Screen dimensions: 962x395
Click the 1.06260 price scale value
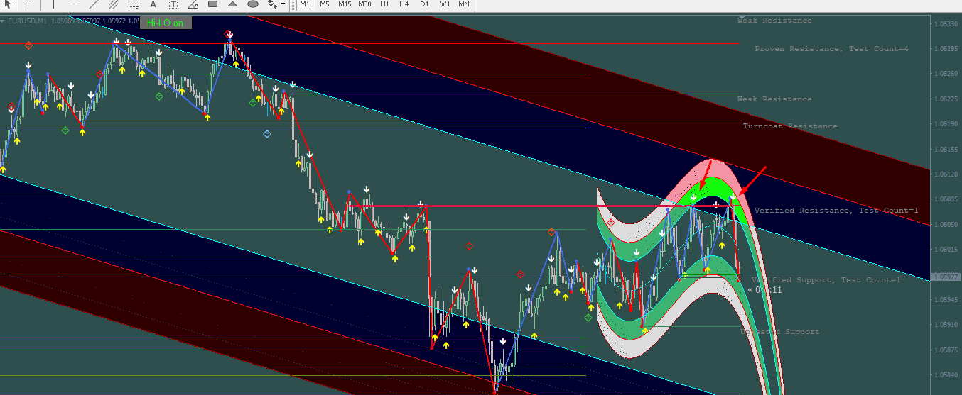(x=946, y=74)
